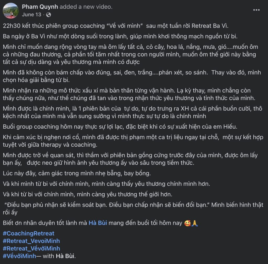The width and height of the screenshot is (268, 264).
Task: Open the Pham Quynh profile name link
Action: [x=40, y=7]
